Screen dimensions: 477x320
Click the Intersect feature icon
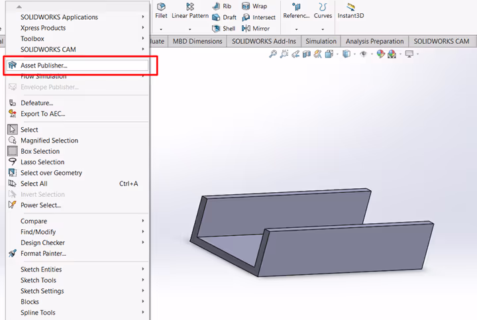(246, 17)
